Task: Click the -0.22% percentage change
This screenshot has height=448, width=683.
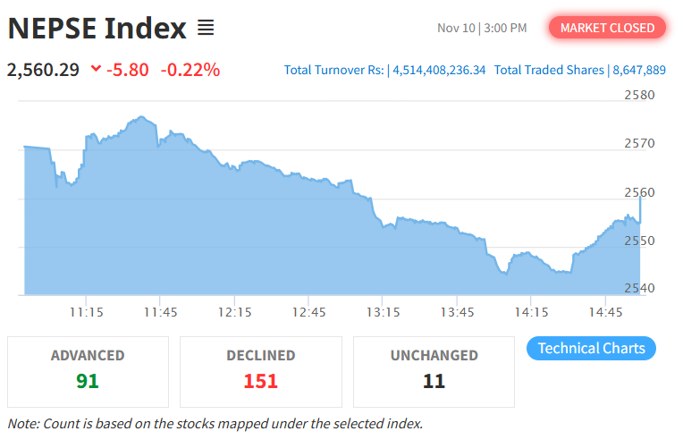Action: pos(190,69)
